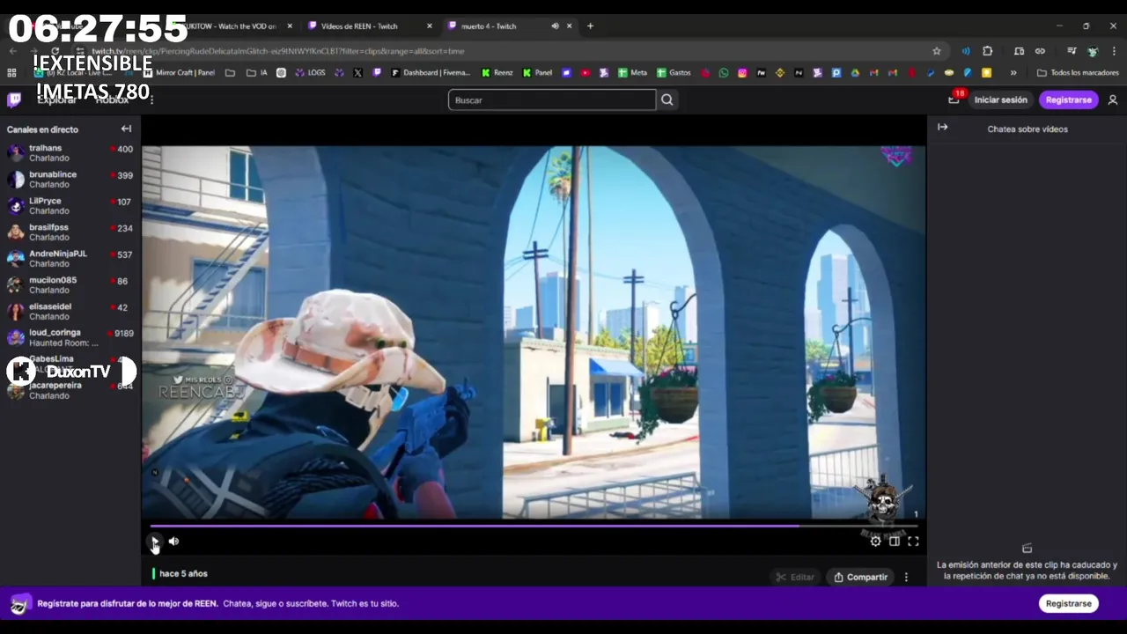Open the browser apps grid icon
Image resolution: width=1127 pixels, height=634 pixels.
click(x=11, y=73)
